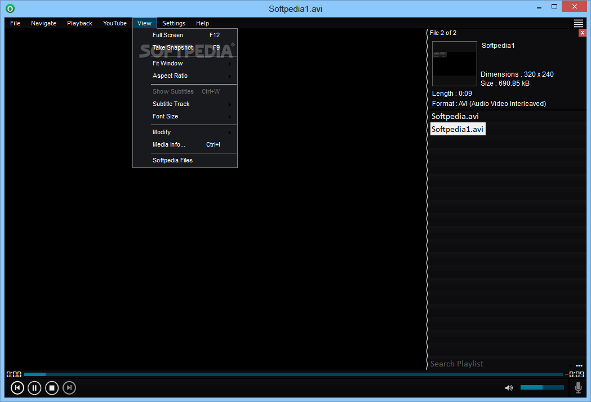Viewport: 591px width, 402px height.
Task: Pause playback with the pause button
Action: pyautogui.click(x=34, y=388)
